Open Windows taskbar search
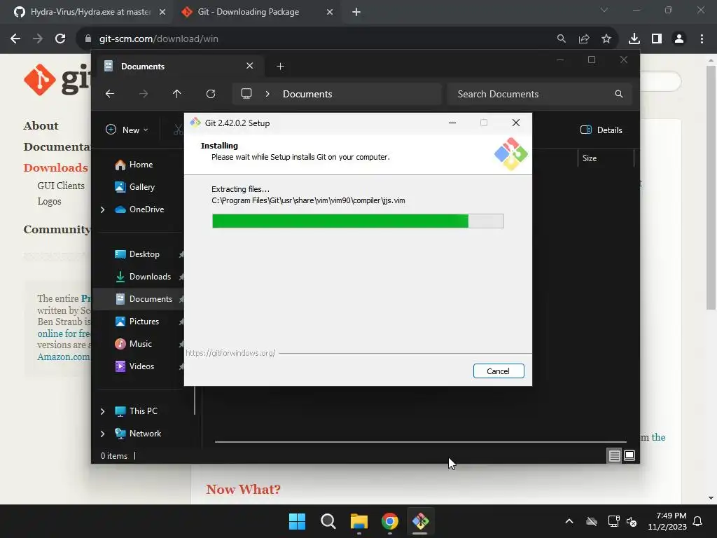The width and height of the screenshot is (717, 538). pyautogui.click(x=328, y=521)
